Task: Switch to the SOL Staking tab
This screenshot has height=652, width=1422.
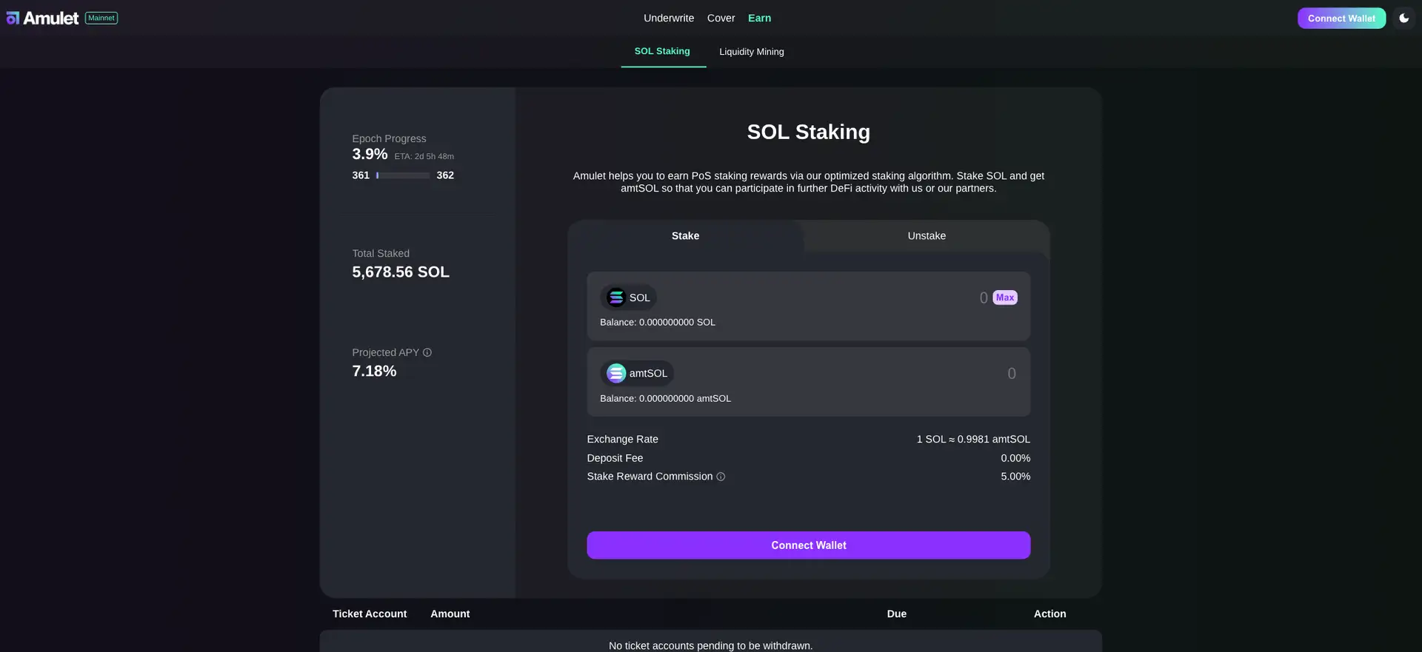Action: click(662, 51)
